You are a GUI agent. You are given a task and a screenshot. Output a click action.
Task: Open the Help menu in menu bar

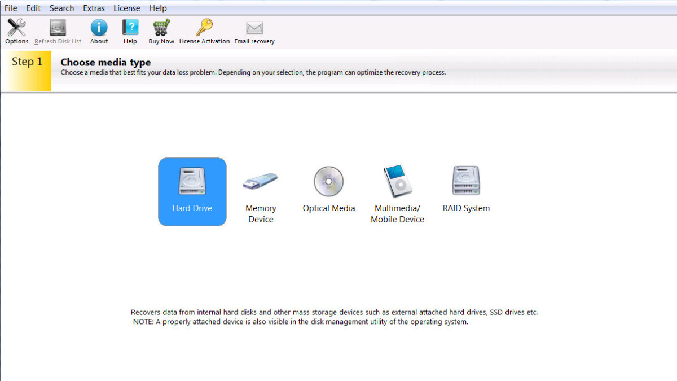[158, 8]
